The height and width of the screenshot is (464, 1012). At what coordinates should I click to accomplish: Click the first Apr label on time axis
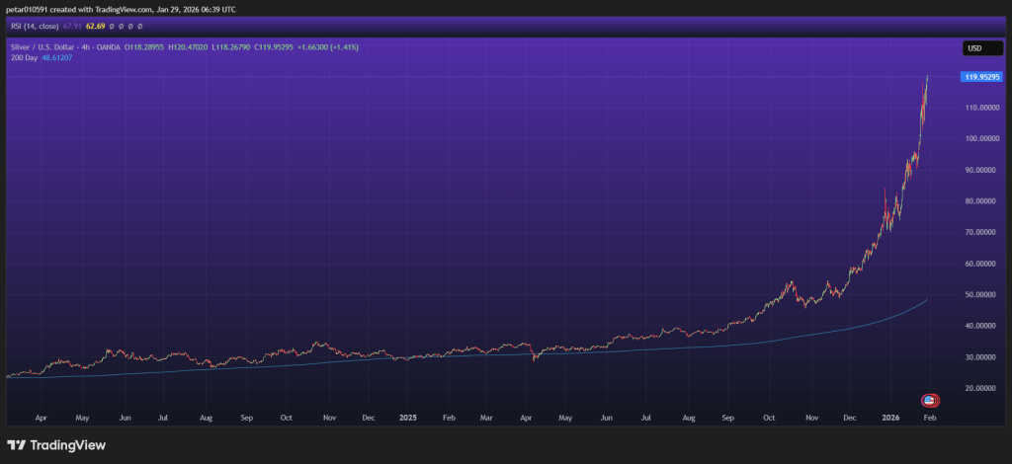click(x=42, y=418)
